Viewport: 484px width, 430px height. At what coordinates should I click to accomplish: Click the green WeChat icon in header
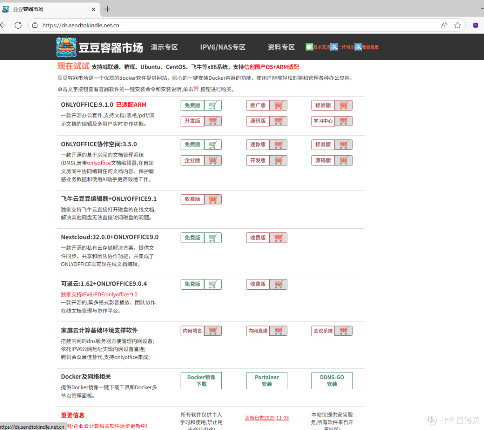point(309,47)
